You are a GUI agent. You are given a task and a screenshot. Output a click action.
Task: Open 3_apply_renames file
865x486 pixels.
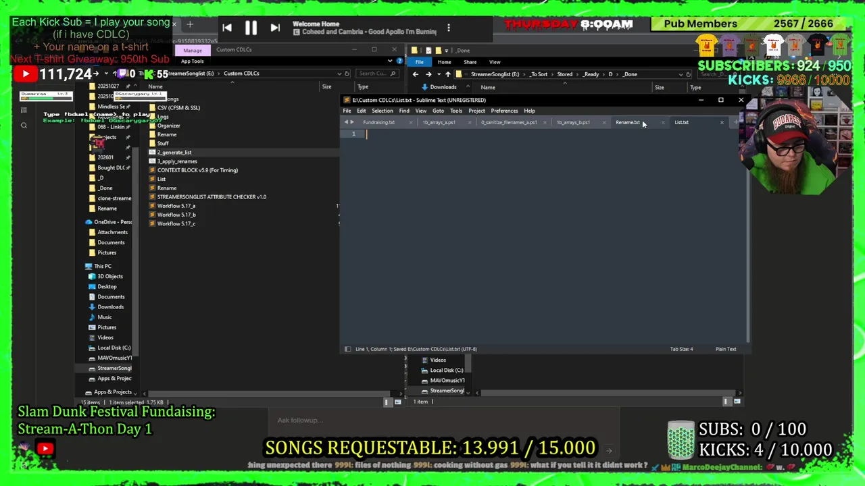pyautogui.click(x=177, y=161)
